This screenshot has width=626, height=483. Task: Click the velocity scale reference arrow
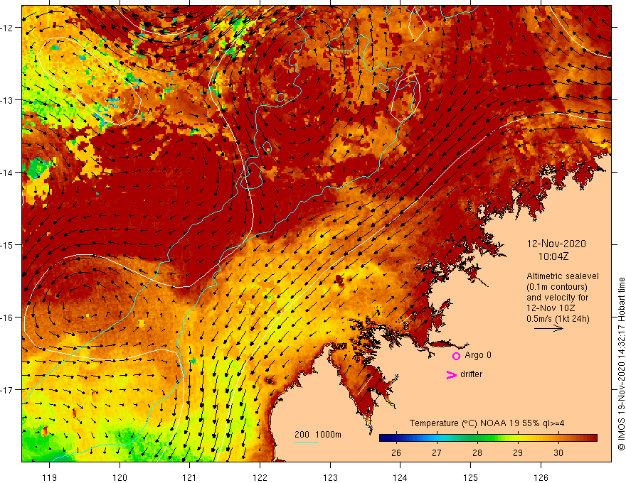click(x=548, y=328)
